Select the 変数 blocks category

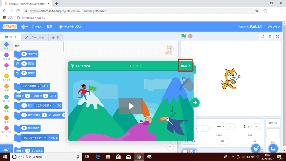click(6, 119)
